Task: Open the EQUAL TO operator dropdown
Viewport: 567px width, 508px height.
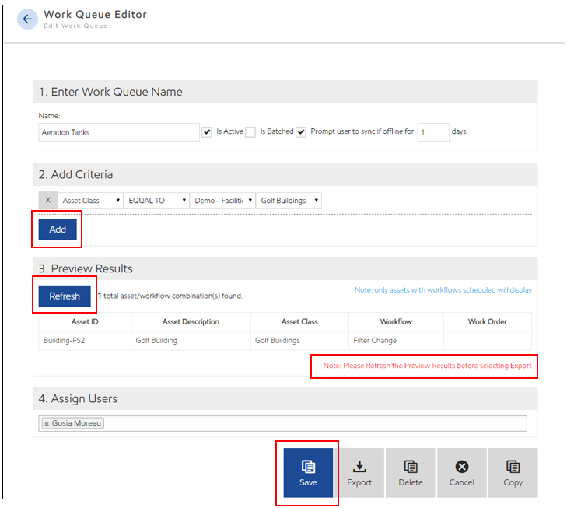Action: point(156,201)
